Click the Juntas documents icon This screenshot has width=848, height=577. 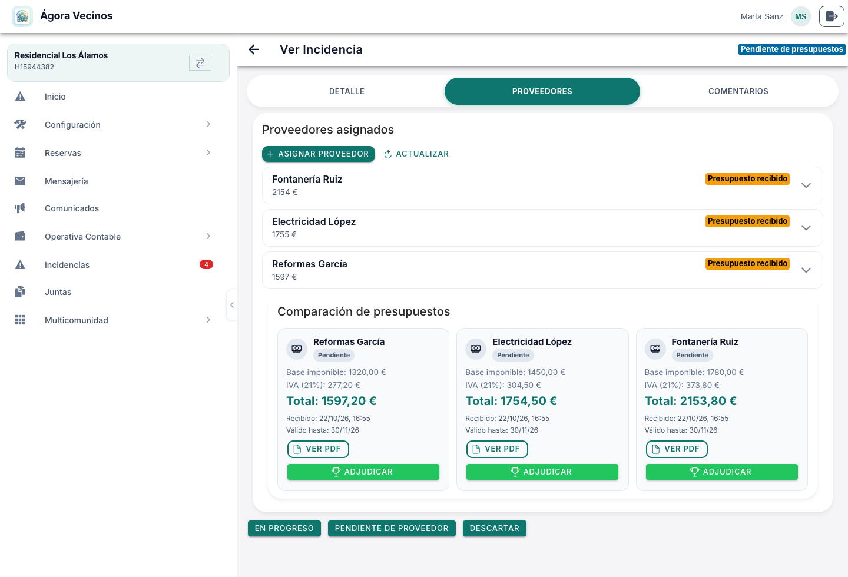20,292
